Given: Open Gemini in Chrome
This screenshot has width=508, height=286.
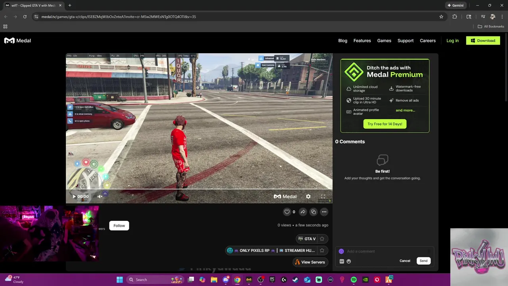Looking at the screenshot, I should [x=455, y=6].
